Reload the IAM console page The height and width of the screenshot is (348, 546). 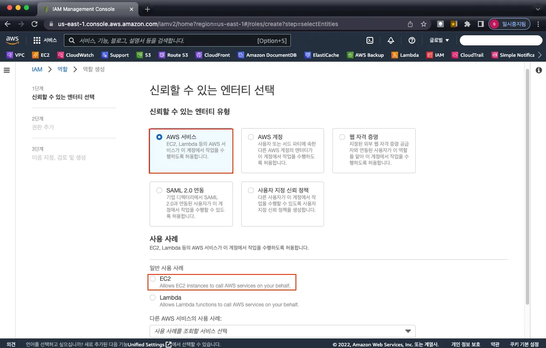34,24
